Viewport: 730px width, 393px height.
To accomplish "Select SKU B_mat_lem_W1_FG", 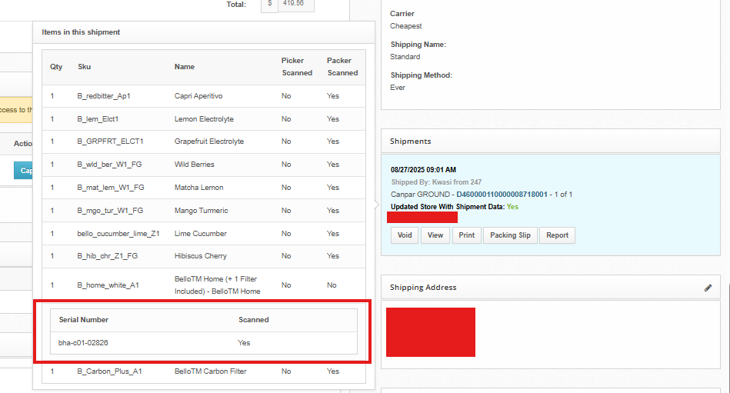I will (111, 187).
